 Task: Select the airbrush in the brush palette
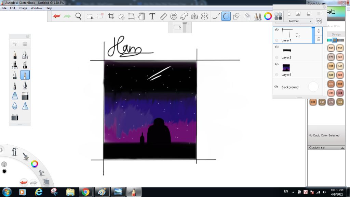25,54
